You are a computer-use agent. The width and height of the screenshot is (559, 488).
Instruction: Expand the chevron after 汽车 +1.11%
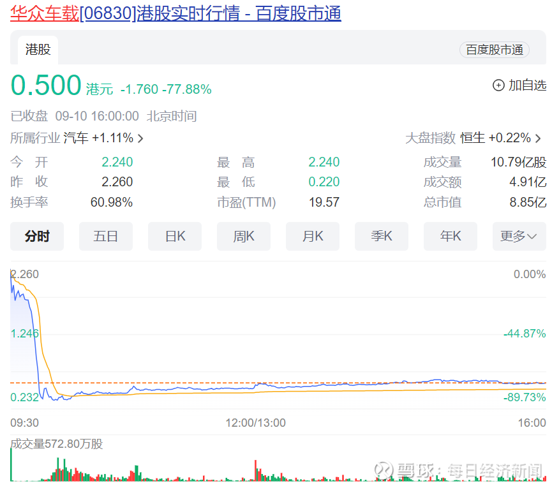140,138
